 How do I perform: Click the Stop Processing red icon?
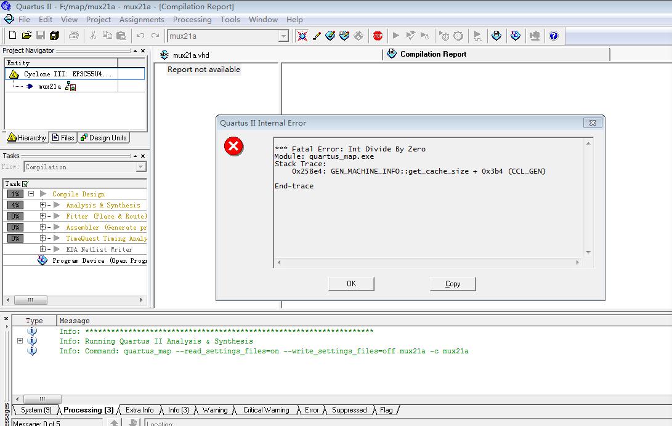[378, 36]
